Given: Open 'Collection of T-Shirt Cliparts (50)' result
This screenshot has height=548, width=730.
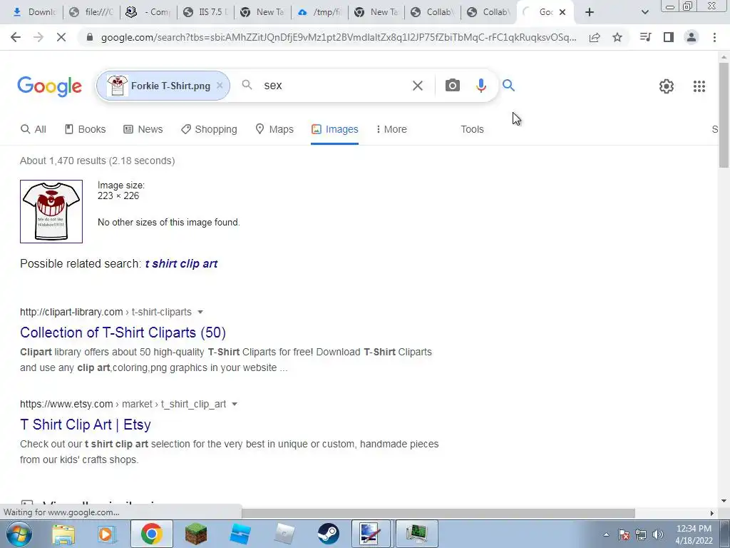Looking at the screenshot, I should coord(123,333).
